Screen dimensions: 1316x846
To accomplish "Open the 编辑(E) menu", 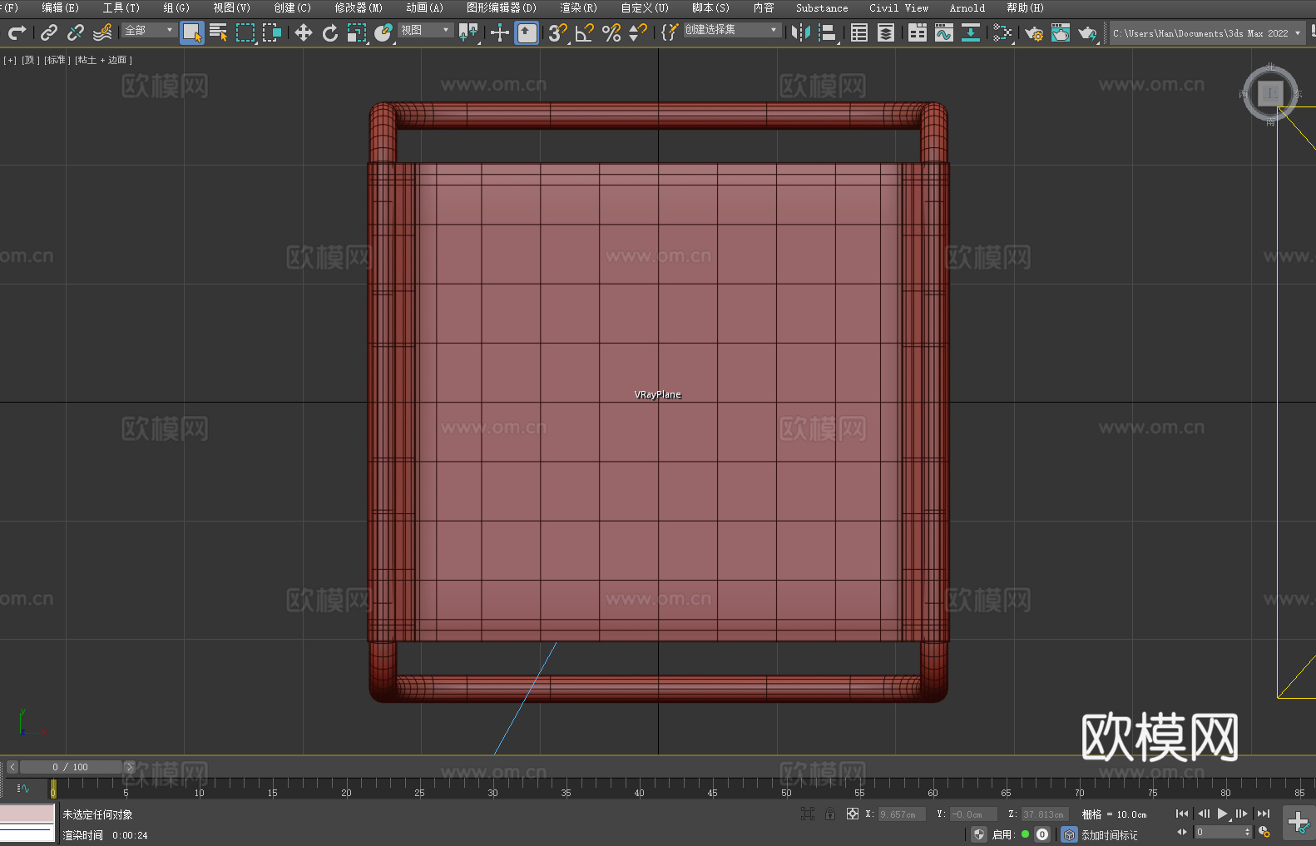I will 60,7.
